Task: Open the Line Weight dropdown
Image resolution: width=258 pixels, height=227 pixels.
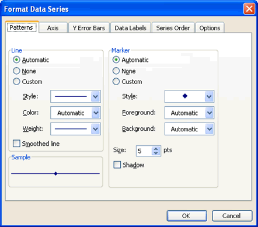Action: (x=75, y=129)
